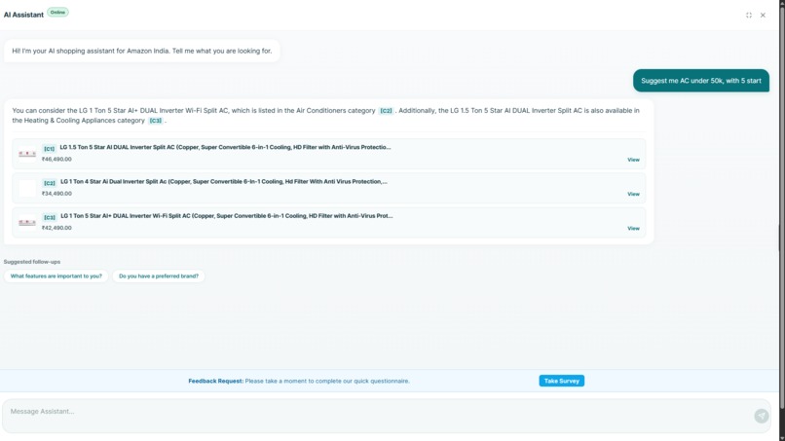This screenshot has width=785, height=441.
Task: Click the ₹34,490.00 price
Action: 56,193
